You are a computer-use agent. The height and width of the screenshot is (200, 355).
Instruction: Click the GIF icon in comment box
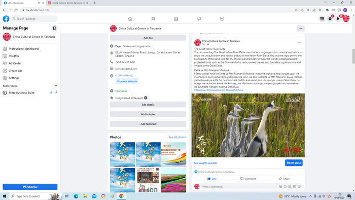coord(294,186)
